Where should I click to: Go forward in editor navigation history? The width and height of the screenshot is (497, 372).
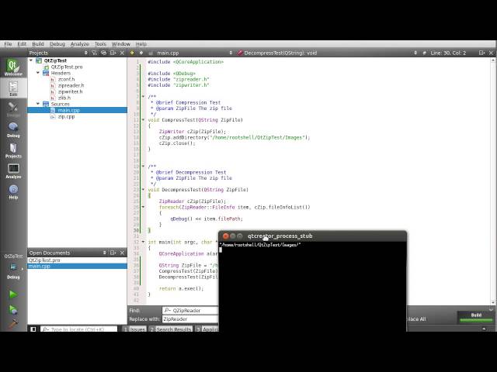pyautogui.click(x=141, y=53)
